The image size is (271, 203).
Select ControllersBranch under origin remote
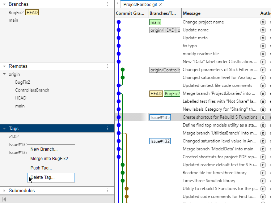[x=32, y=90]
